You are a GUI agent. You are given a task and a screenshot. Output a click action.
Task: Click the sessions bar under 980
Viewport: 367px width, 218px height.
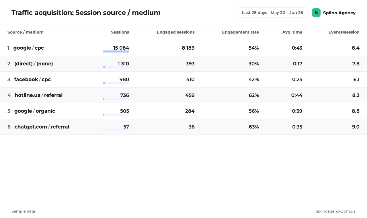(116, 83)
